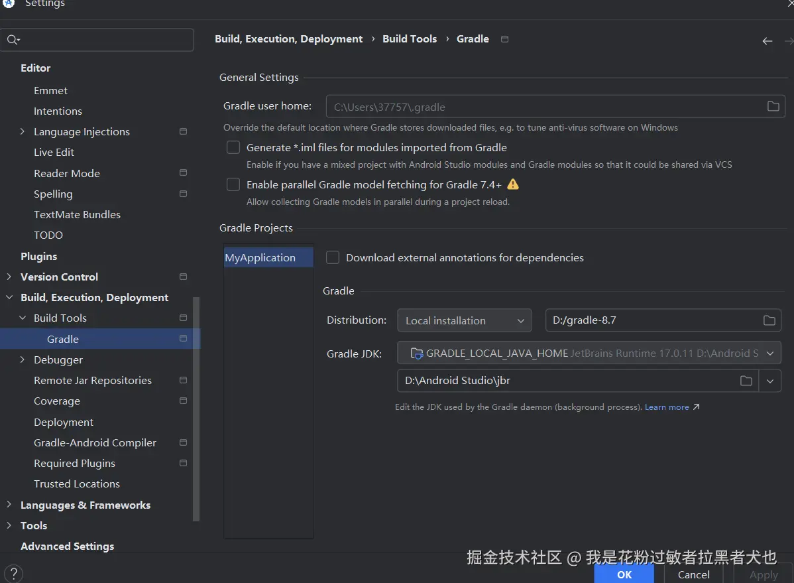
Task: Open TODO settings page
Action: pyautogui.click(x=48, y=235)
